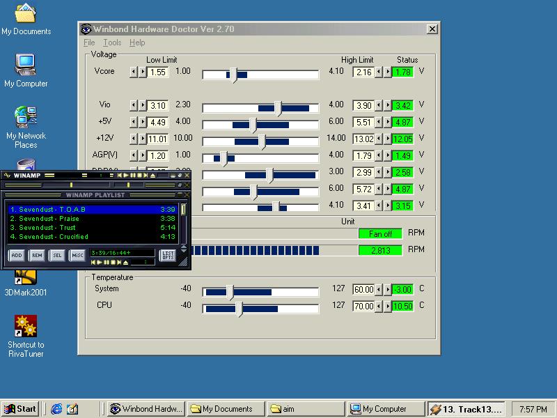Increase the Vio high limit
557x418 pixels.
pos(388,105)
